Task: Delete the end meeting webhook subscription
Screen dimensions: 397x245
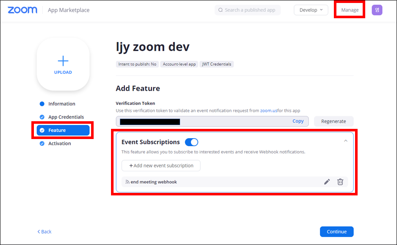Action: click(340, 182)
